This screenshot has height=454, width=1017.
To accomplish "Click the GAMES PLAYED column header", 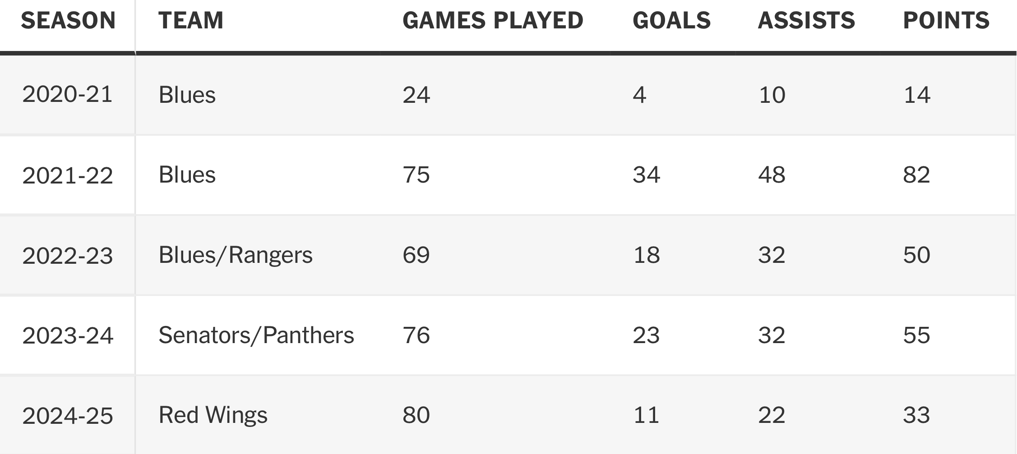I will pos(493,21).
